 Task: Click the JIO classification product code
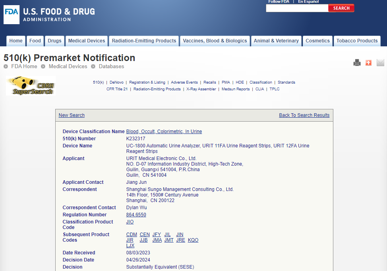coord(130,222)
